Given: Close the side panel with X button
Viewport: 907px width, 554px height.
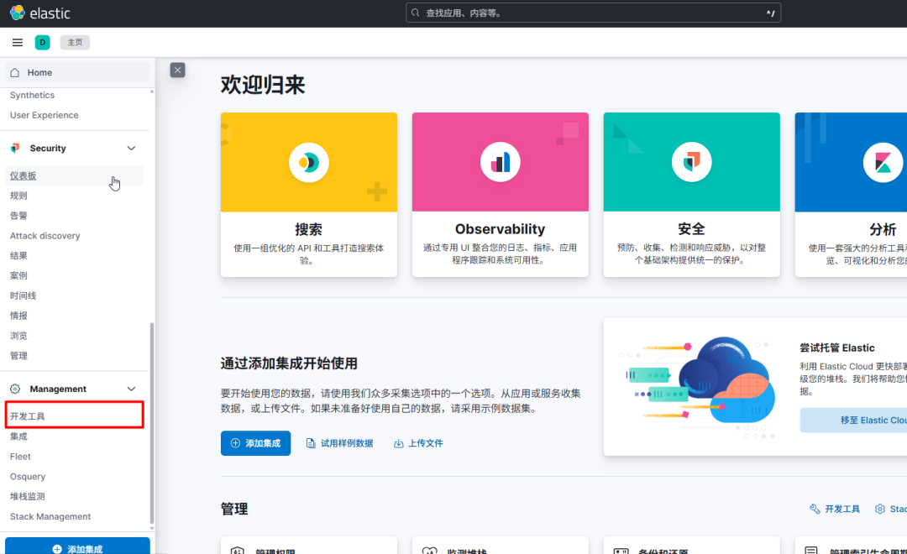Looking at the screenshot, I should (177, 70).
